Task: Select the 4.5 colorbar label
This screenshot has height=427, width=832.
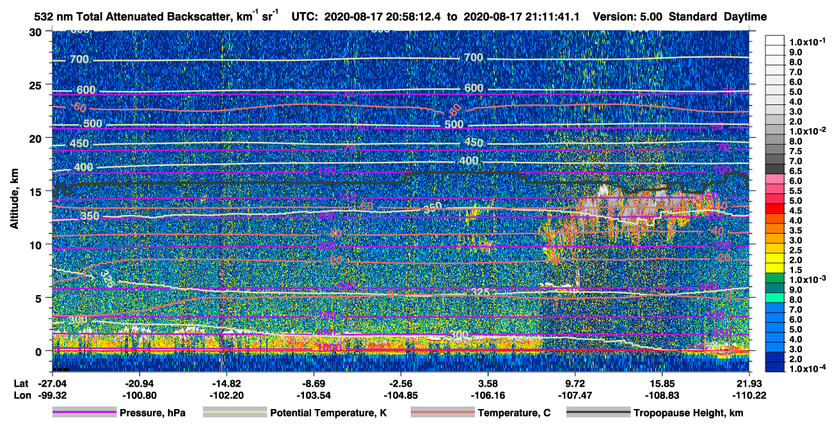Action: pos(796,210)
